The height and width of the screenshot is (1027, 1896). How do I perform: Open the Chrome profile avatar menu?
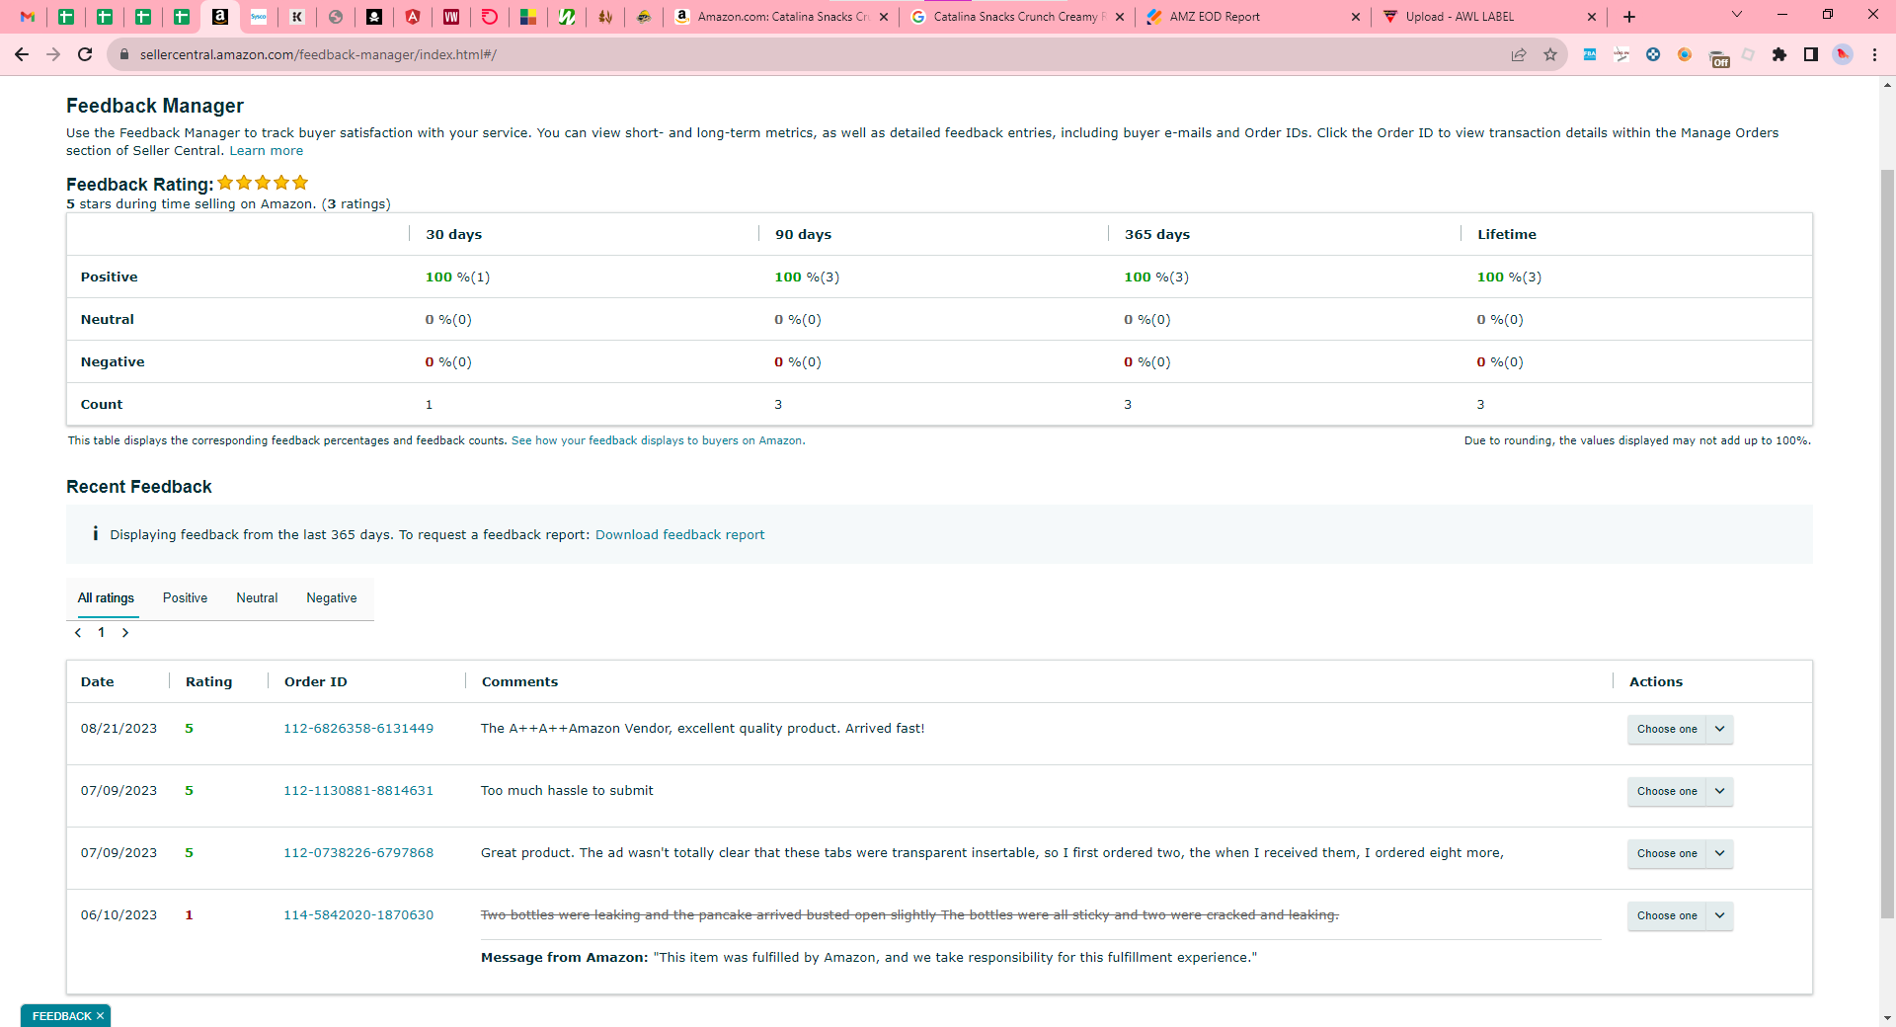pos(1843,54)
